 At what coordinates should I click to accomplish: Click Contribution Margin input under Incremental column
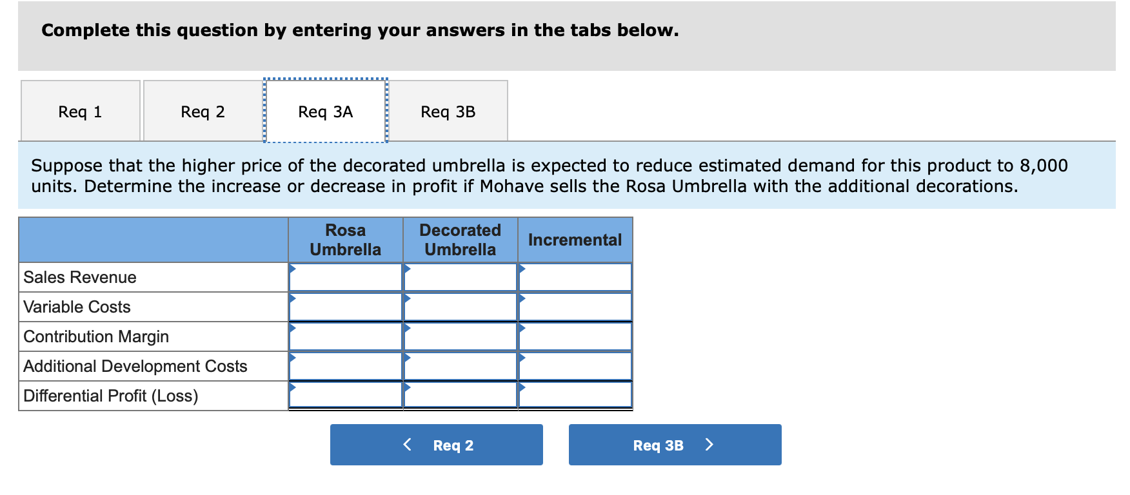575,336
